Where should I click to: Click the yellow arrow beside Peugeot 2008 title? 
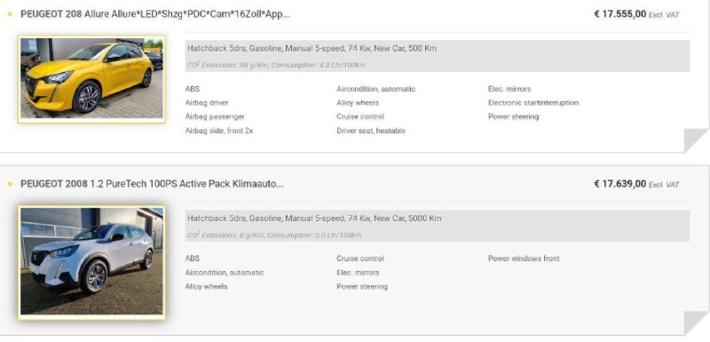click(10, 185)
